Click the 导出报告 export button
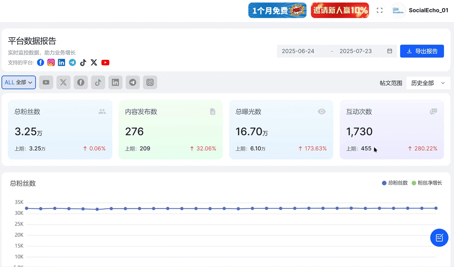This screenshot has width=454, height=267. tap(422, 51)
